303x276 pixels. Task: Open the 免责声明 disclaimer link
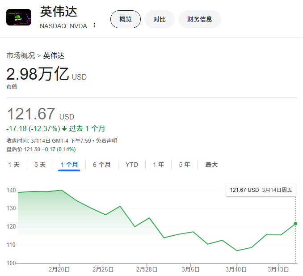click(x=106, y=140)
